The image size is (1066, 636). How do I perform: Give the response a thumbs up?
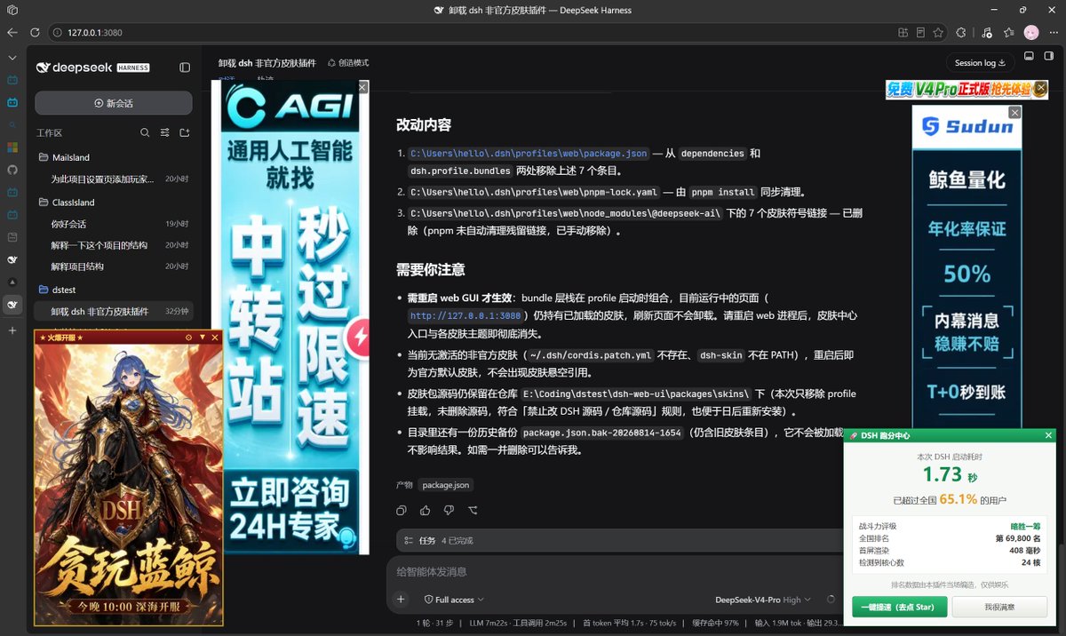[x=426, y=510]
